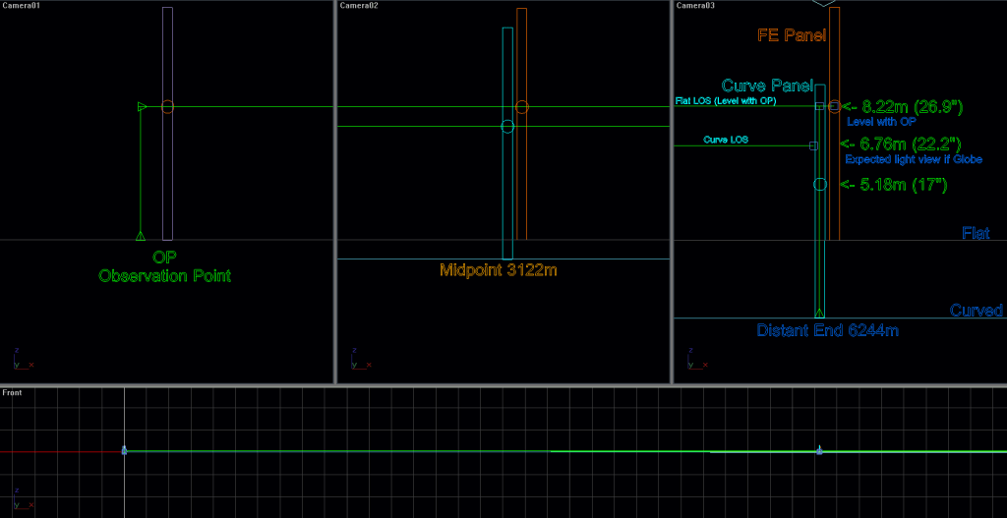1007x518 pixels.
Task: Select the distant camera marker in Front view
Action: pos(819,450)
